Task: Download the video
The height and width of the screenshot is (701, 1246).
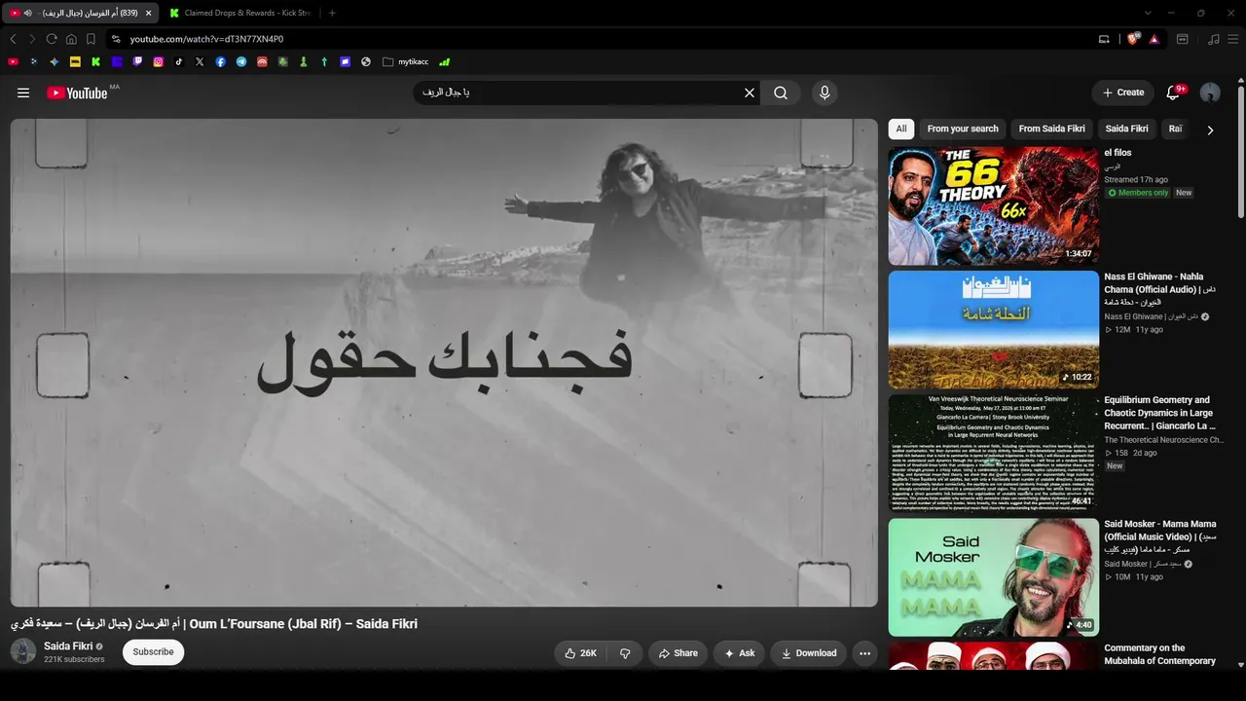Action: click(808, 653)
